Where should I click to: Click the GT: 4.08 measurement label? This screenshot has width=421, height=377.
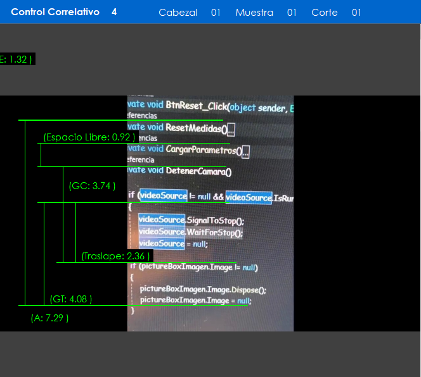71,299
